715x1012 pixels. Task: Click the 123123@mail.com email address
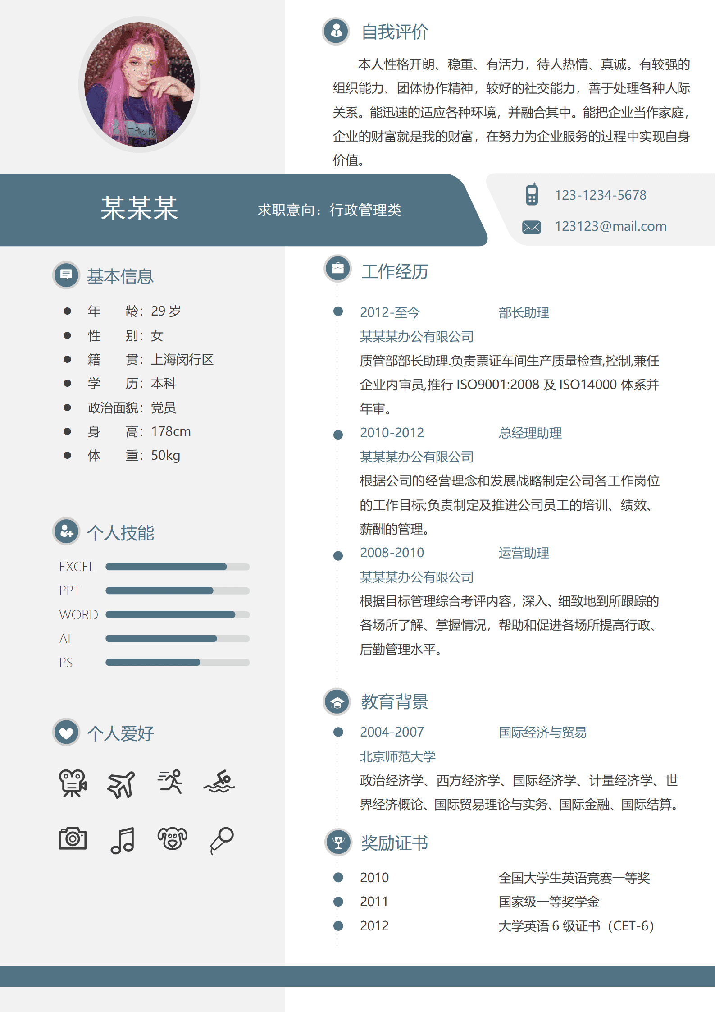(x=610, y=226)
